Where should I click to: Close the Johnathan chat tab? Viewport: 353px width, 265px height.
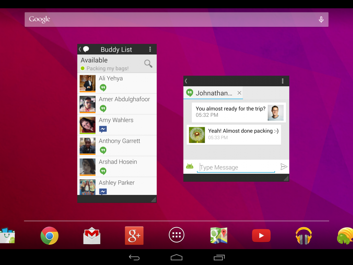coord(239,93)
